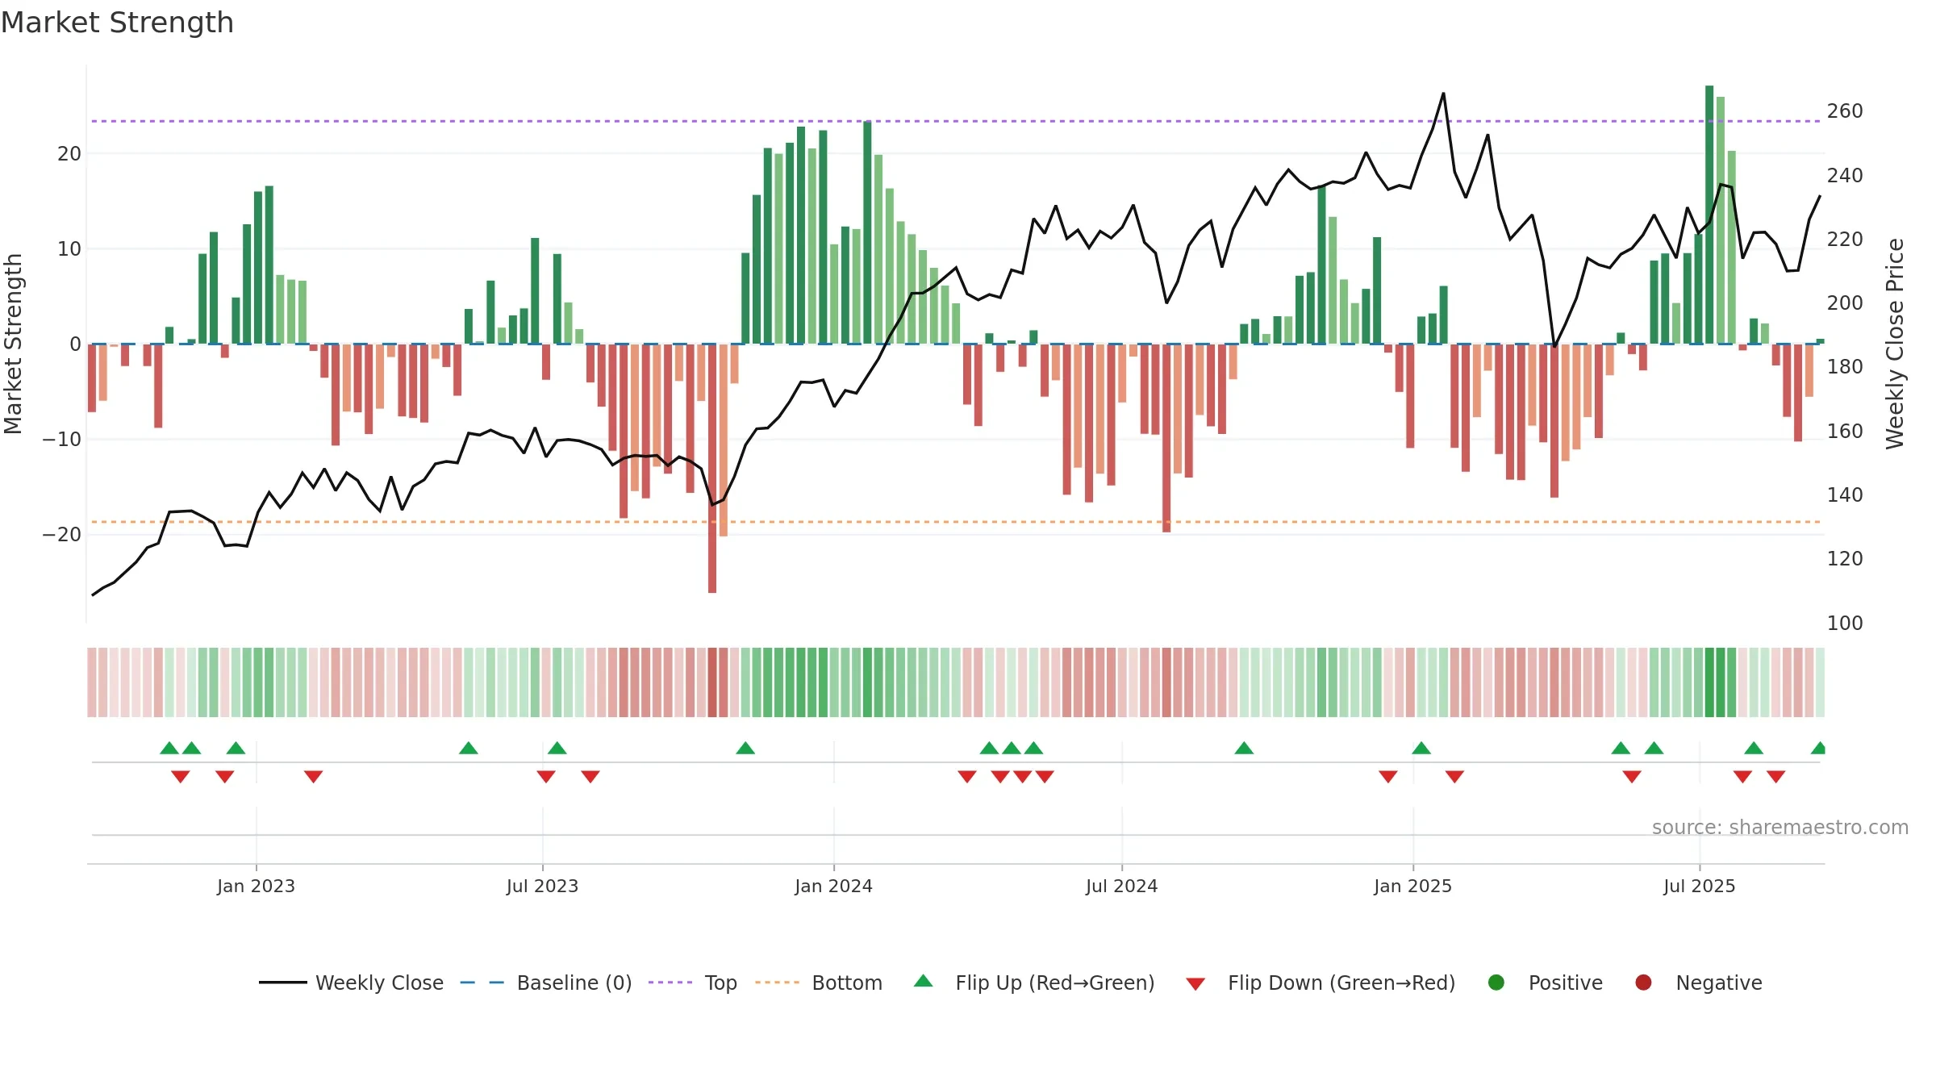1936x1089 pixels.
Task: Click the 100 tick on the price axis
Action: pos(1845,624)
